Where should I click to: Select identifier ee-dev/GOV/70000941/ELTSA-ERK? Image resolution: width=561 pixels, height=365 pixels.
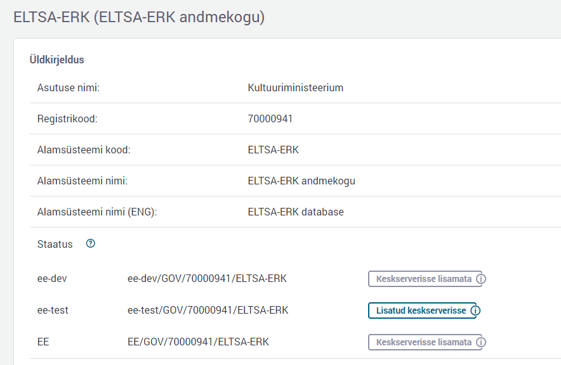207,279
